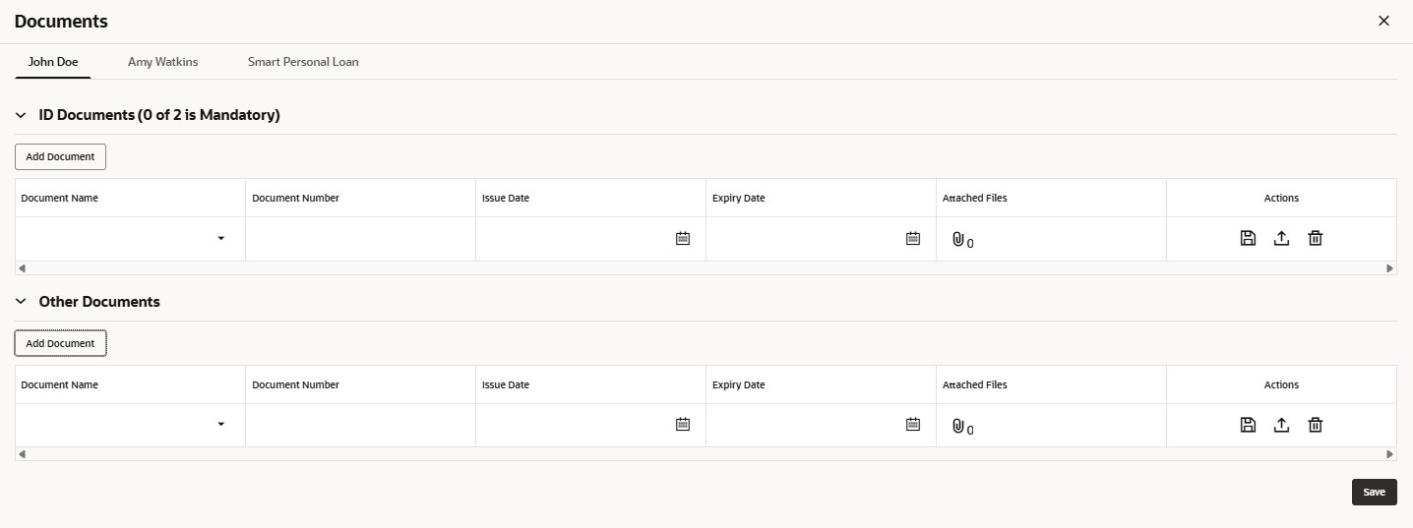
Task: Open Issue Date calendar in ID Documents
Action: [x=683, y=238]
